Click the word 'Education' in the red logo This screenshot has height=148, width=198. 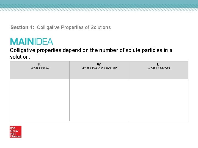click(x=16, y=136)
